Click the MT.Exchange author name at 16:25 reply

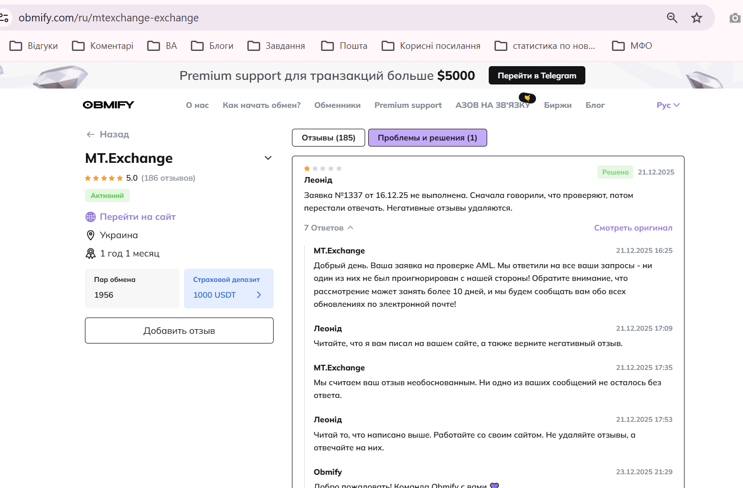pos(339,251)
